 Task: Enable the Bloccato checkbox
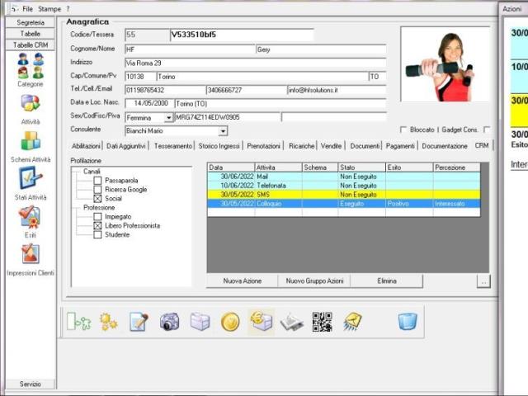click(403, 130)
